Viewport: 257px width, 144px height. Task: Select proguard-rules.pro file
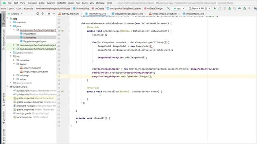coord(35,106)
